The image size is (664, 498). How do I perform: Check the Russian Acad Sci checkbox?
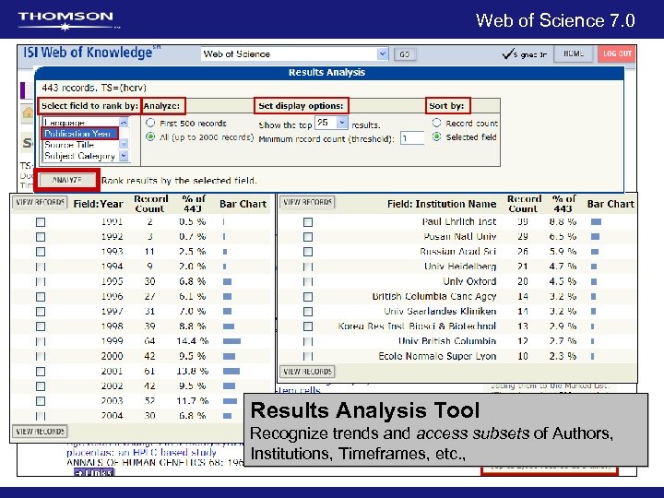pyautogui.click(x=308, y=252)
